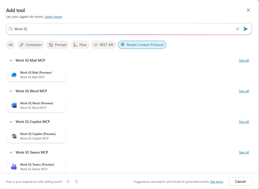Click the Work IQ Teams MCP section heading
Image resolution: width=259 pixels, height=189 pixels.
[x=32, y=152]
